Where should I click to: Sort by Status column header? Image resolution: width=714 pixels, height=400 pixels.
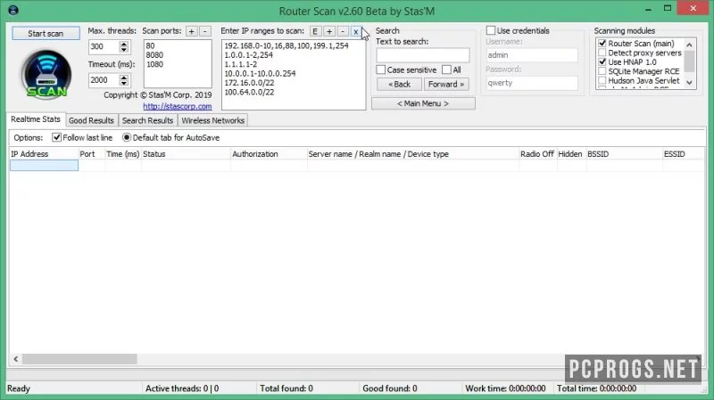[x=186, y=154]
